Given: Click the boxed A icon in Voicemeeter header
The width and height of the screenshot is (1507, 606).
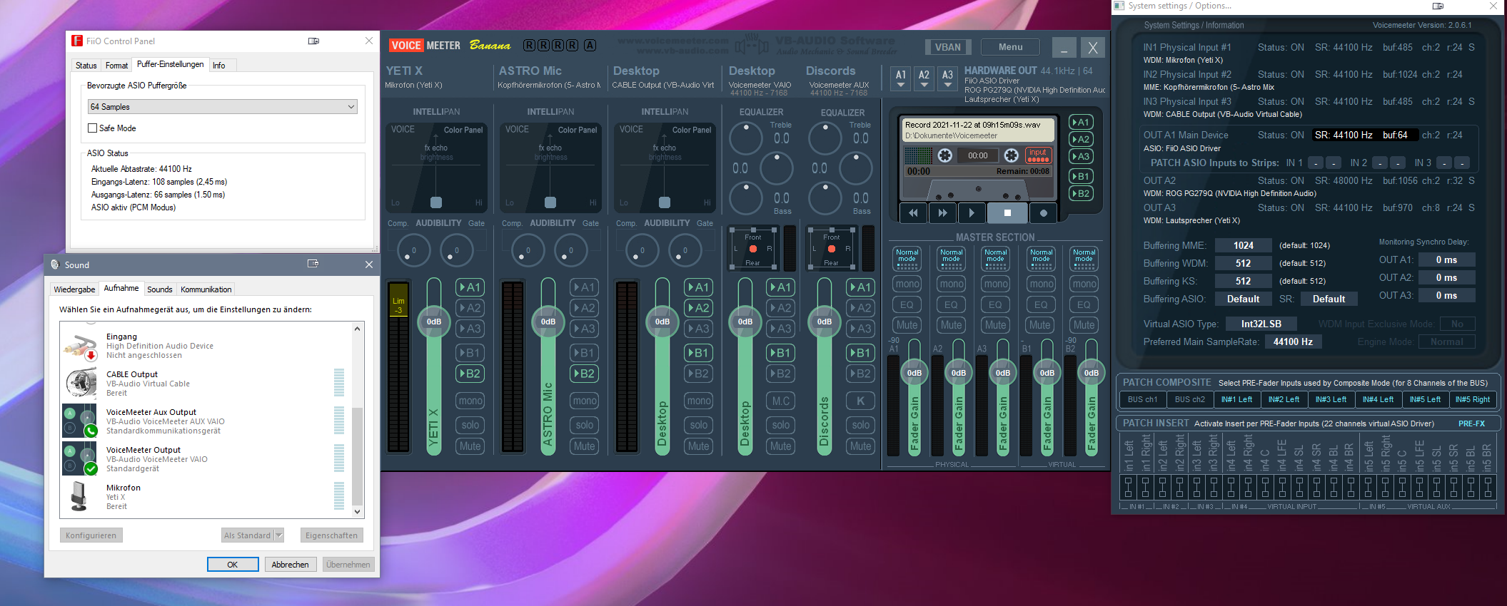Looking at the screenshot, I should (x=590, y=46).
